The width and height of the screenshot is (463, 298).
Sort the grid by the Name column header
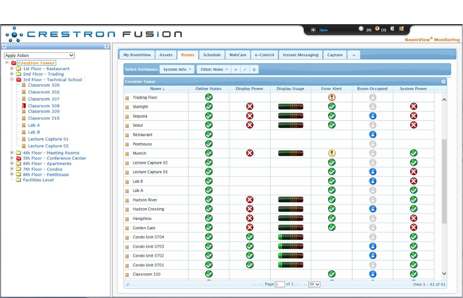coord(156,88)
